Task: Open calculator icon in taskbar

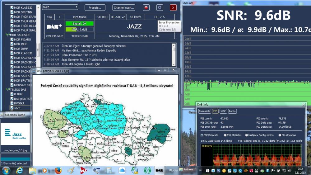Action: pyautogui.click(x=109, y=171)
